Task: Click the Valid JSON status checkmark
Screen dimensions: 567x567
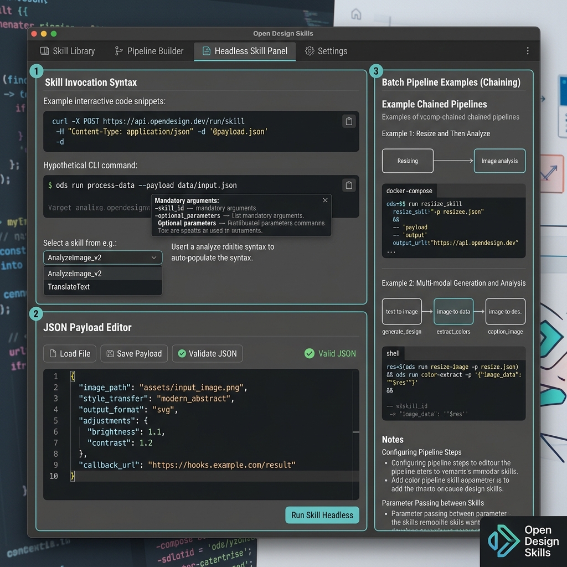Action: tap(310, 354)
